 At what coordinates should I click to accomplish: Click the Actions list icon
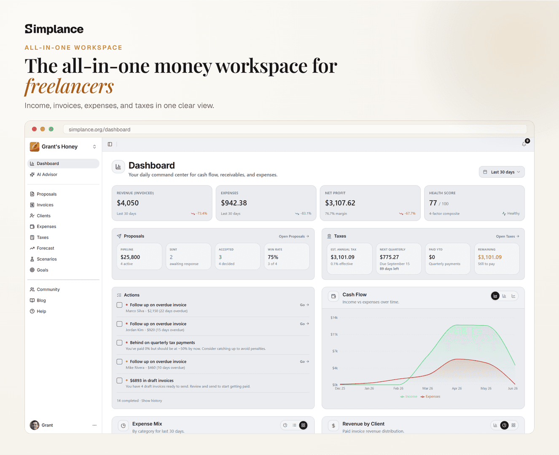(x=119, y=295)
